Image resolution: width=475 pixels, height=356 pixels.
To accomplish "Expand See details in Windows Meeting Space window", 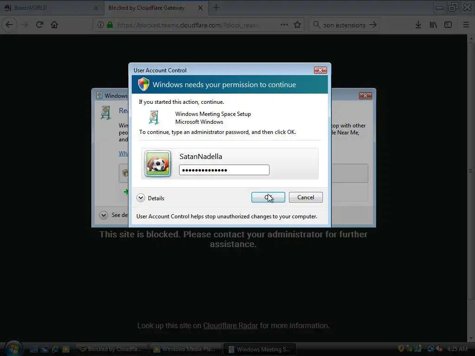I will click(103, 215).
